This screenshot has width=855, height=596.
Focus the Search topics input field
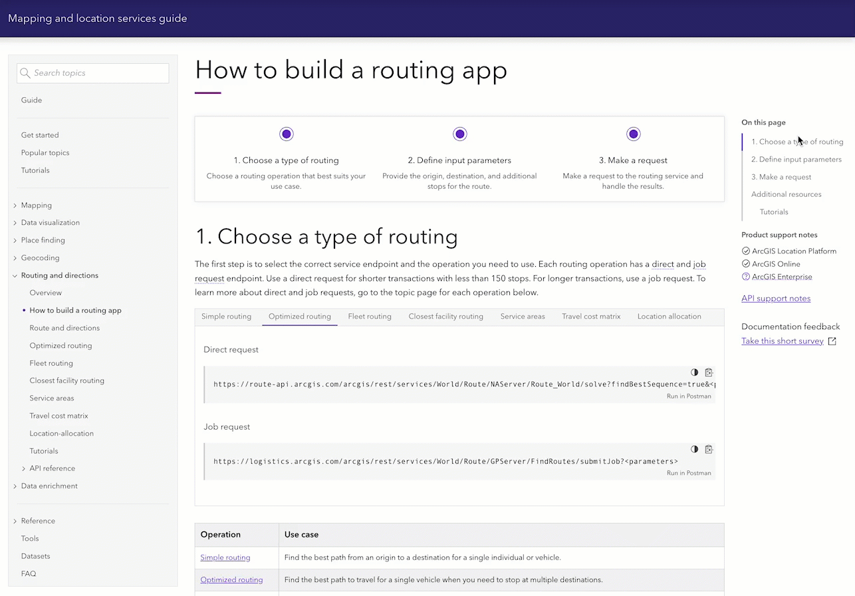click(98, 73)
